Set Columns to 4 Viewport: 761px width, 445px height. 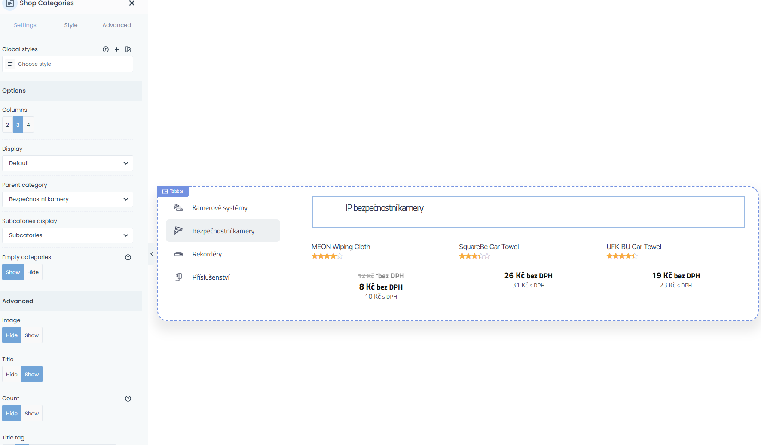click(28, 125)
